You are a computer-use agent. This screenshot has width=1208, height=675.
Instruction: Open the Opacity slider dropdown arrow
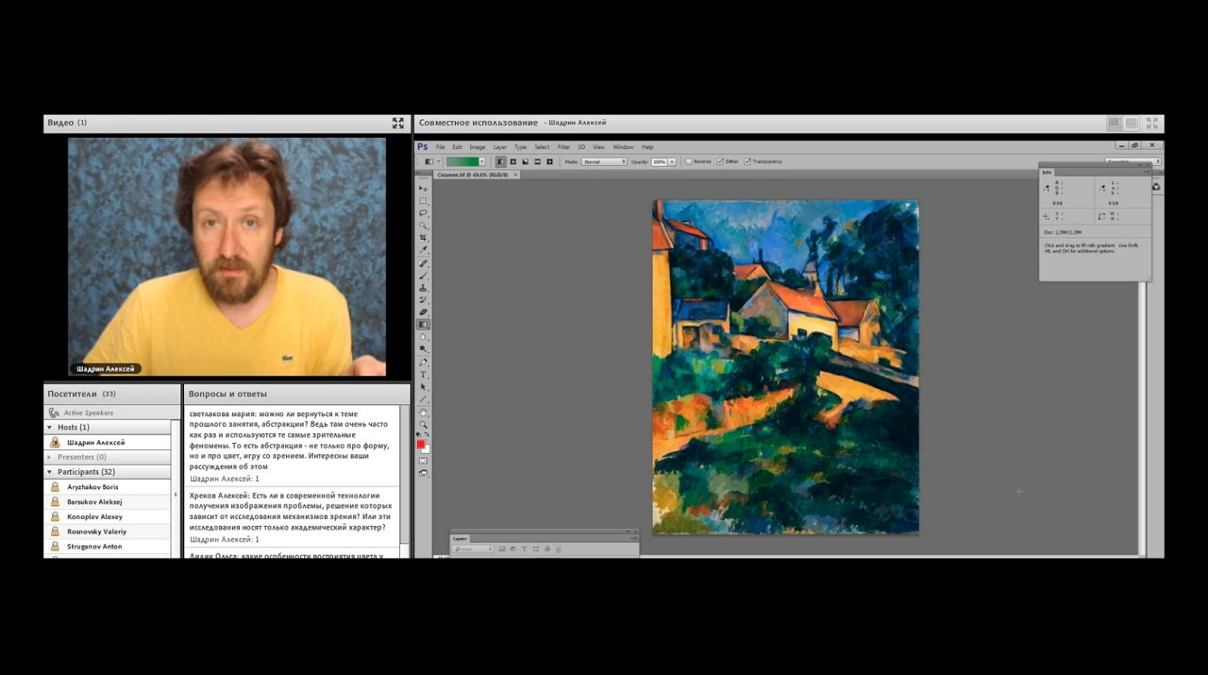(x=672, y=161)
